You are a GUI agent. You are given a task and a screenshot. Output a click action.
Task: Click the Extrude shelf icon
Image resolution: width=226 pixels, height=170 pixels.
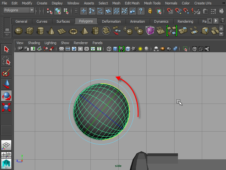183,30
